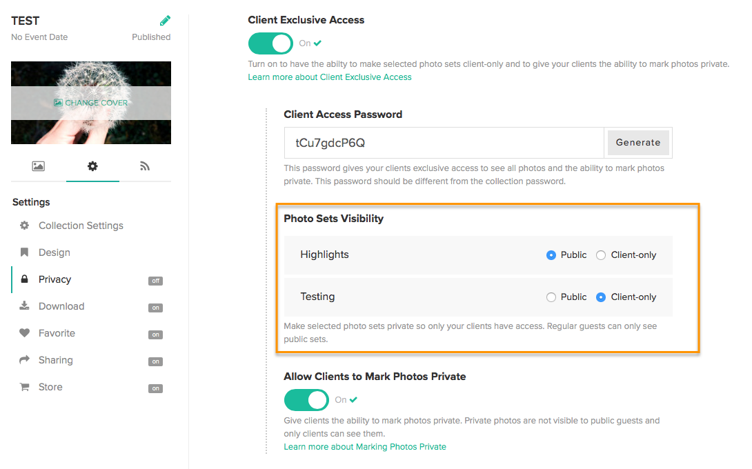752x469 pixels.
Task: Go to the Design settings page
Action: pos(55,252)
